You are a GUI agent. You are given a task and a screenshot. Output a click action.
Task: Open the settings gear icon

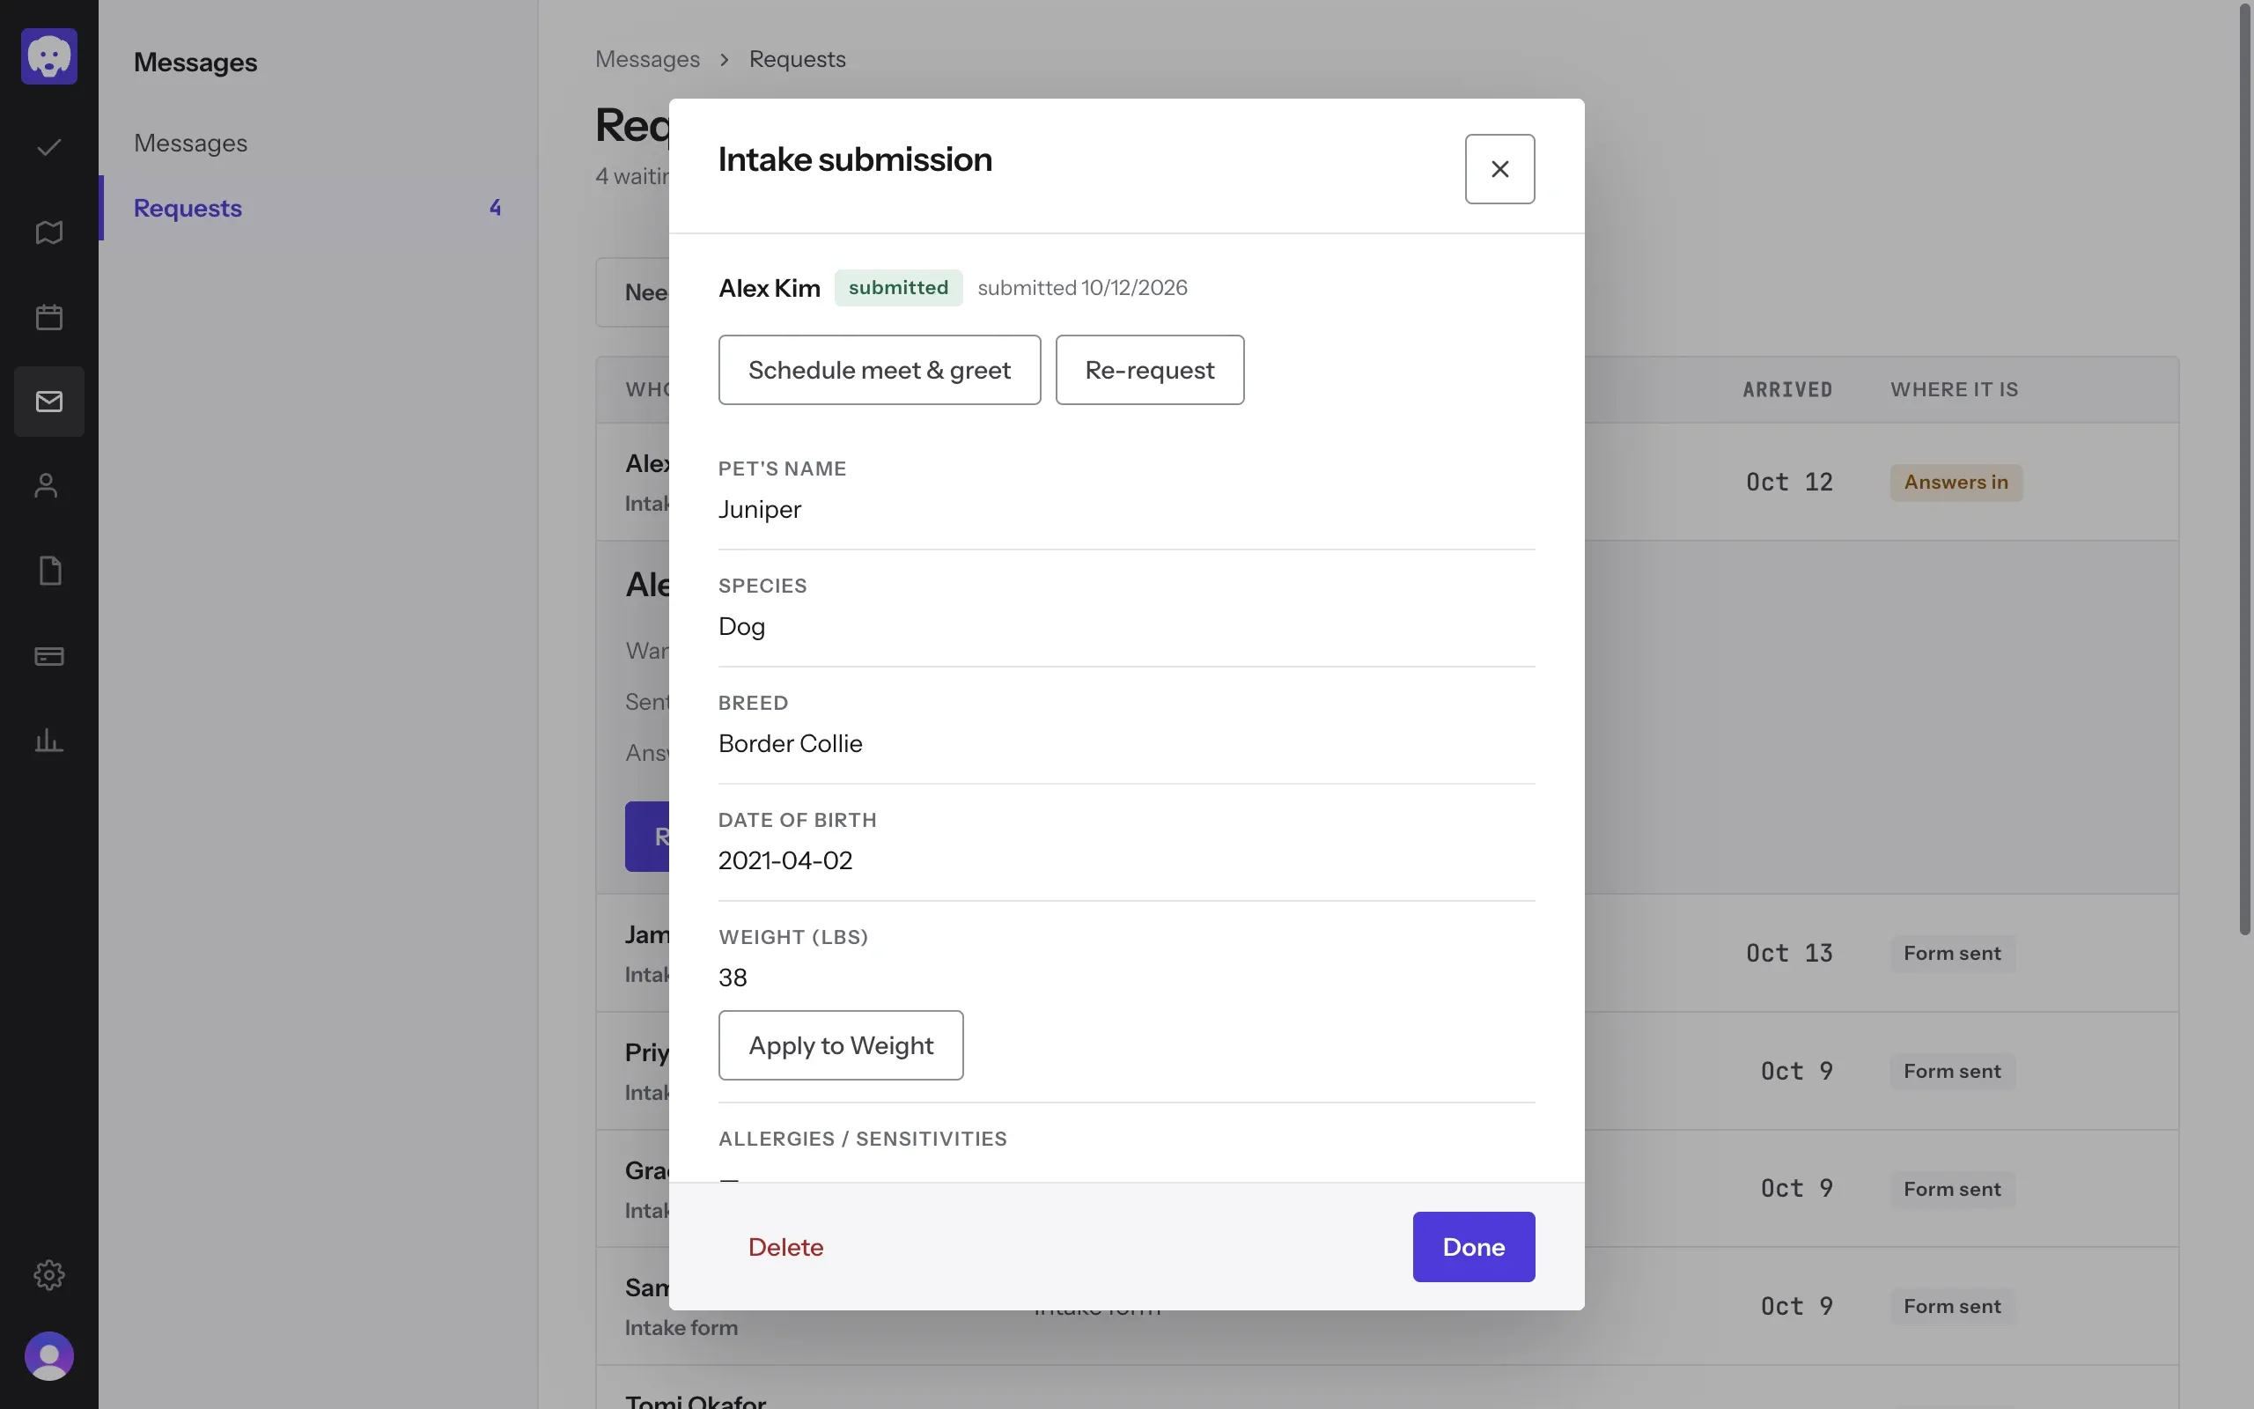pyautogui.click(x=48, y=1274)
